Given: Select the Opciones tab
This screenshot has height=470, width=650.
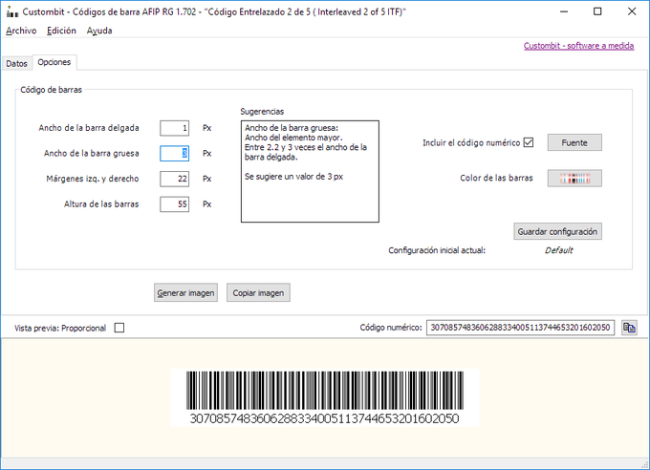Looking at the screenshot, I should 54,62.
